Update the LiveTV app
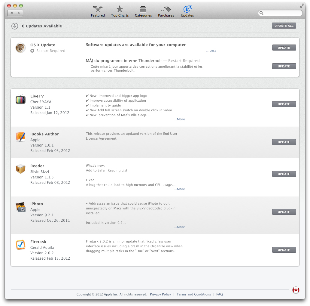 coord(284,104)
